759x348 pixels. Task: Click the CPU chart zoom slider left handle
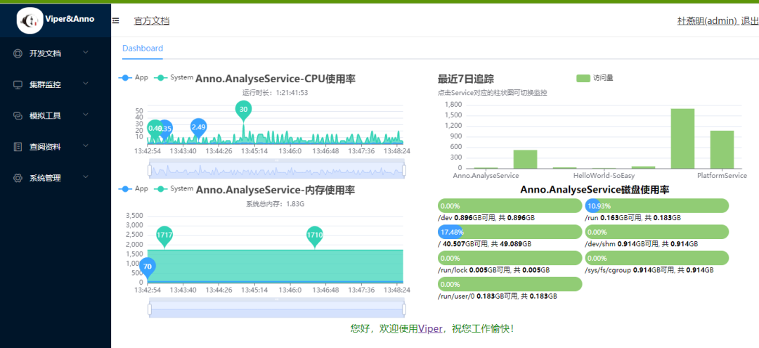click(x=150, y=170)
